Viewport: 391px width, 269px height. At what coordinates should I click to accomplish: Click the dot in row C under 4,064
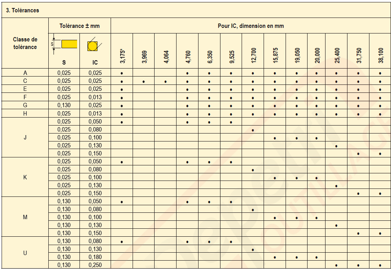point(166,82)
